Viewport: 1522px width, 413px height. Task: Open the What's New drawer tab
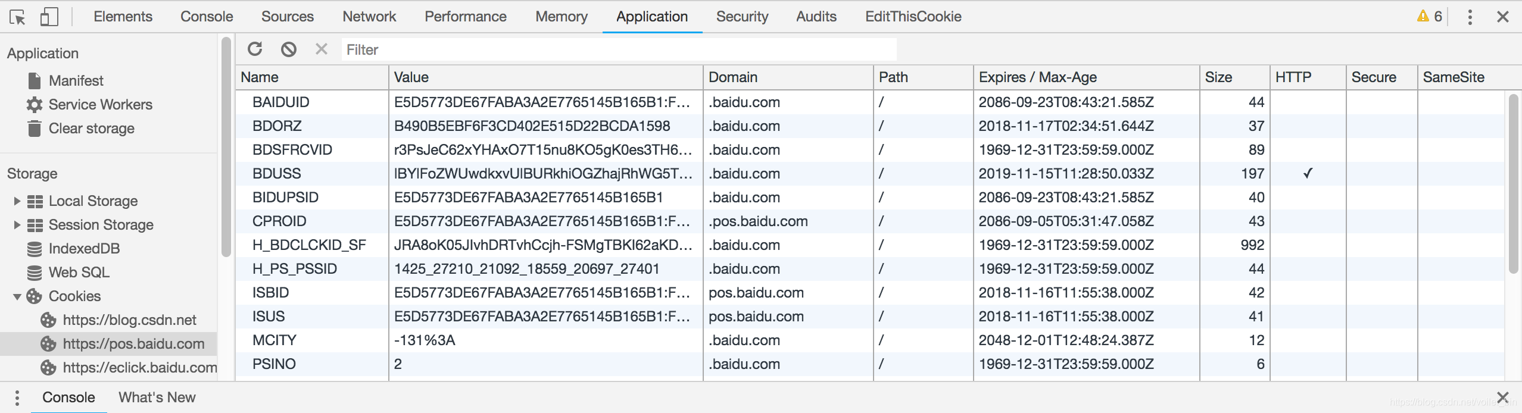tap(157, 398)
